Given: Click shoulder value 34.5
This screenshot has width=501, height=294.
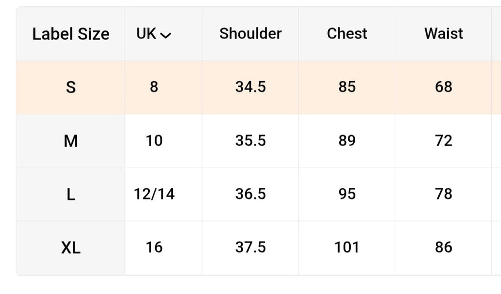Looking at the screenshot, I should coord(250,87).
